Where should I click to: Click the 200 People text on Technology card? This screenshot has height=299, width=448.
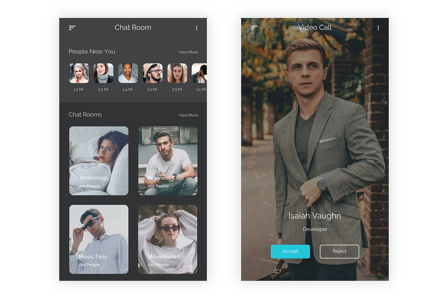(x=89, y=186)
